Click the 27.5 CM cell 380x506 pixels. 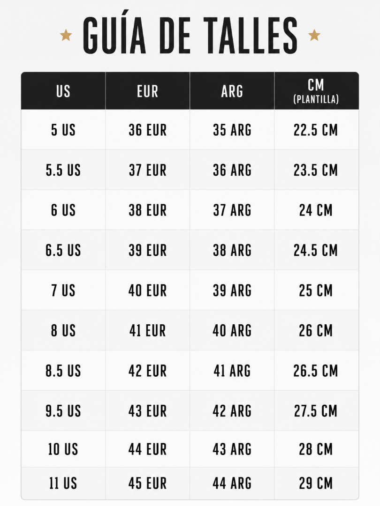(x=316, y=410)
